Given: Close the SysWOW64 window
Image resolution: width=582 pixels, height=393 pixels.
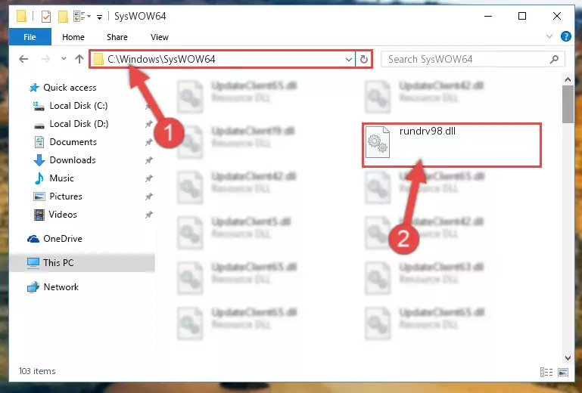Looking at the screenshot, I should [x=557, y=17].
